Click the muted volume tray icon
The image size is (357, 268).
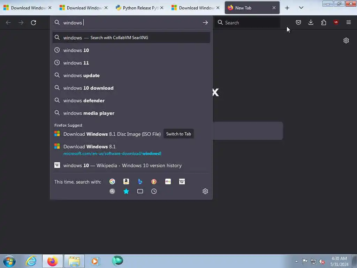coord(322,261)
